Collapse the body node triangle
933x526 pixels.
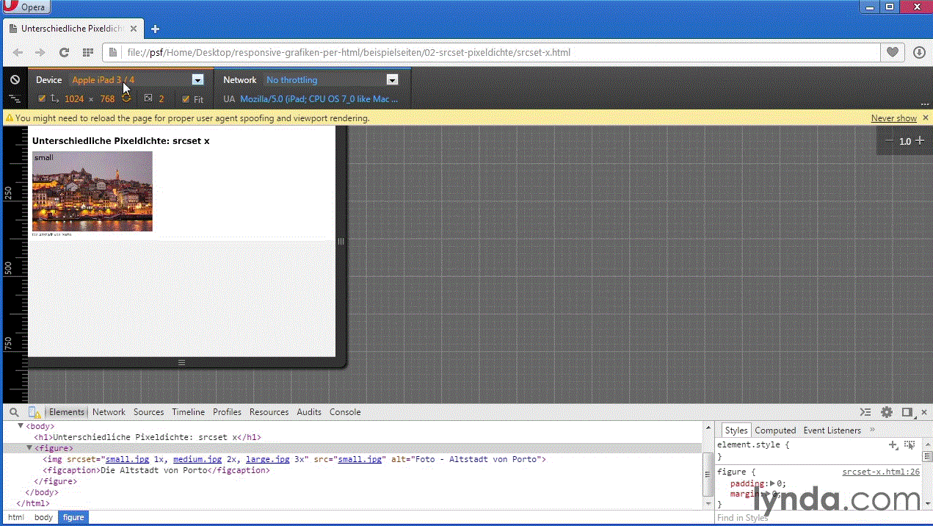tap(21, 426)
